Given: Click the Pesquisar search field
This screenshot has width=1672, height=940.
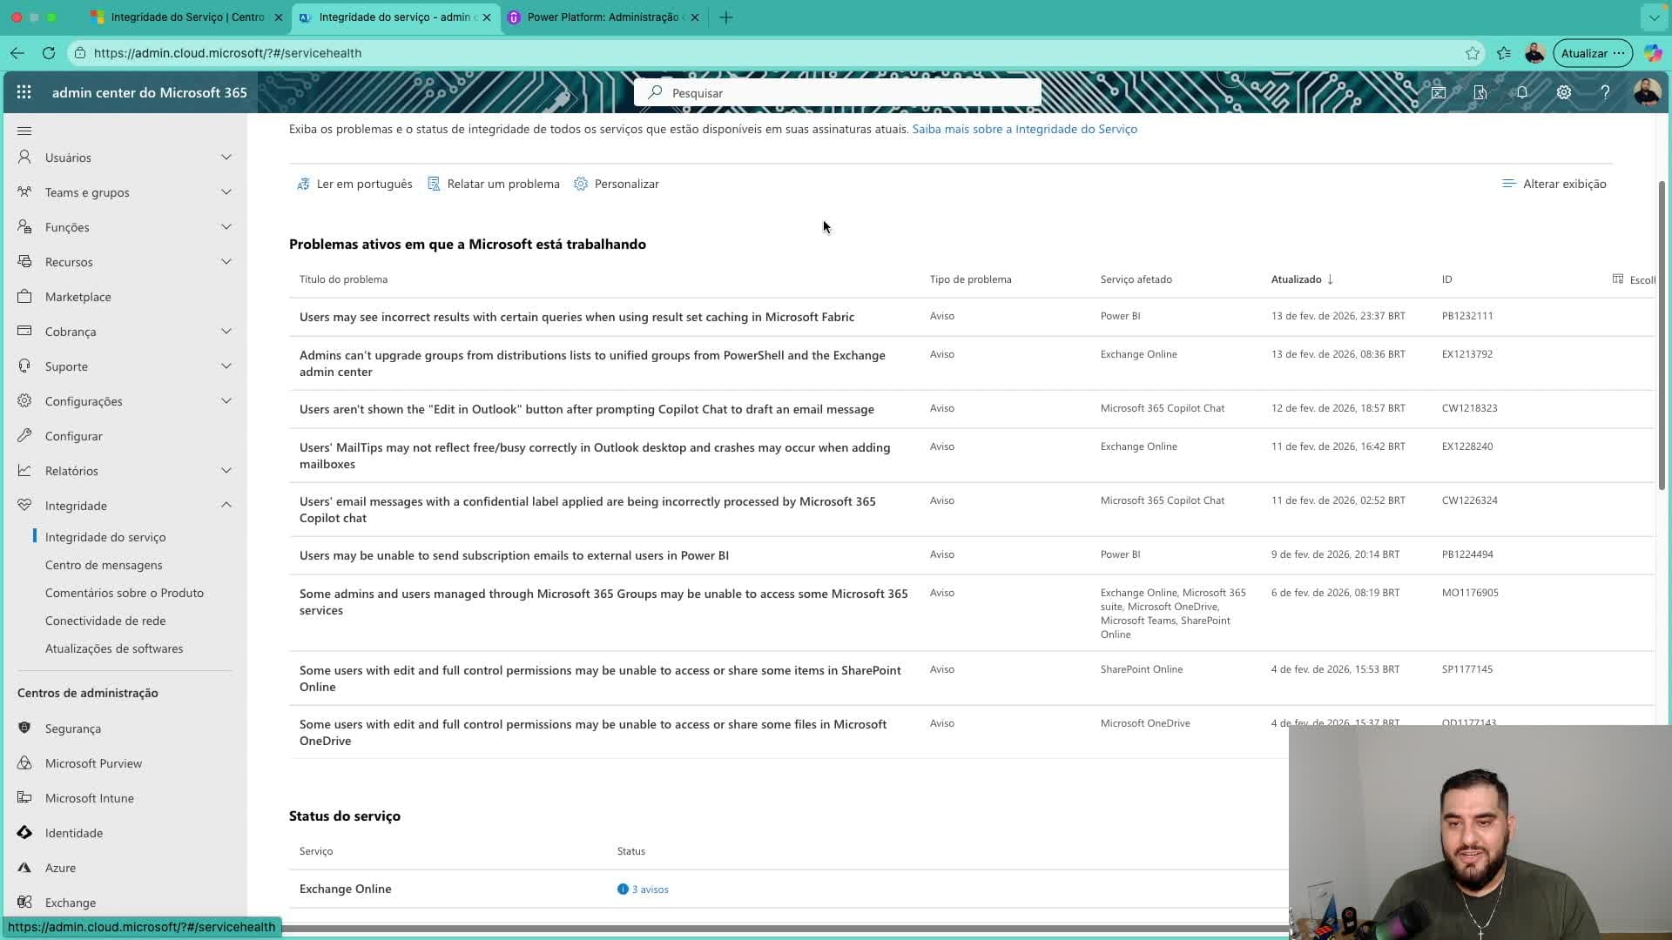Looking at the screenshot, I should pos(836,93).
